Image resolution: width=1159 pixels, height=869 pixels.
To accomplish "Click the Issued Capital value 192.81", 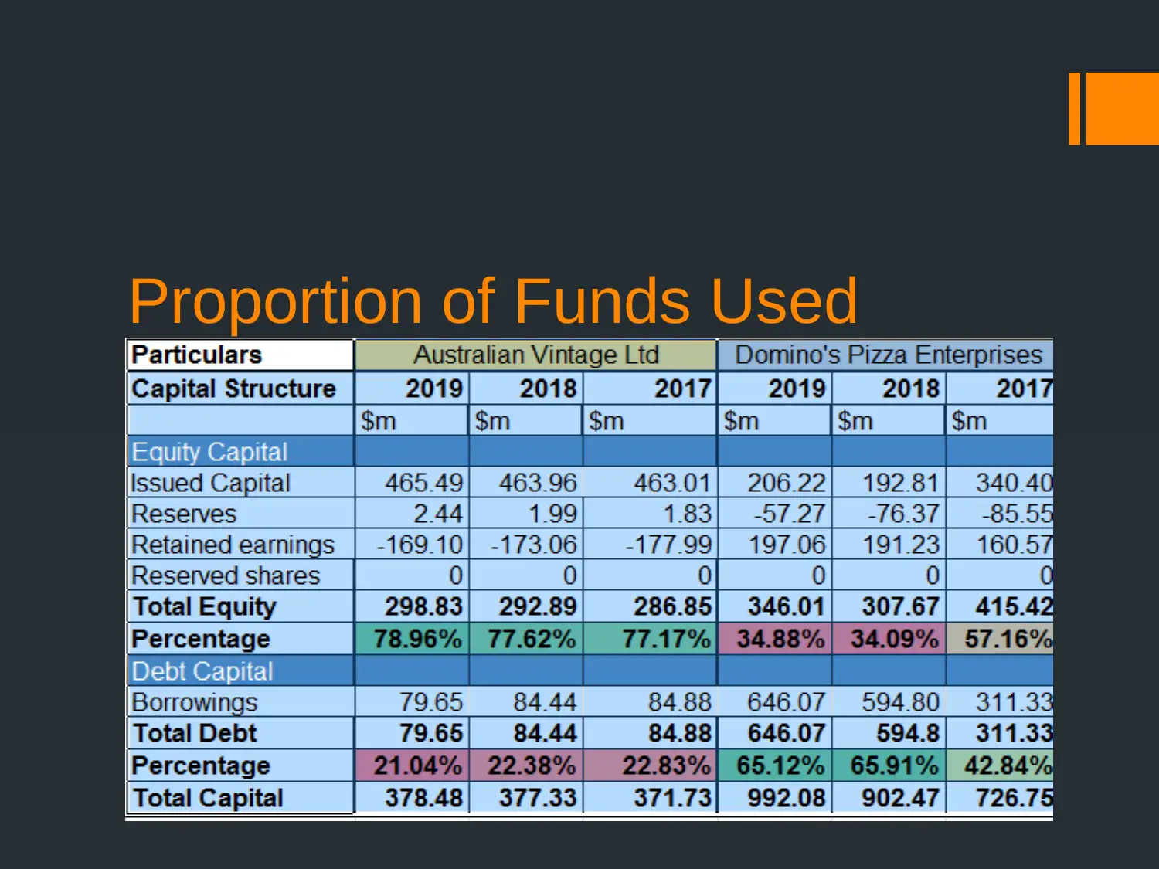I will pos(901,483).
